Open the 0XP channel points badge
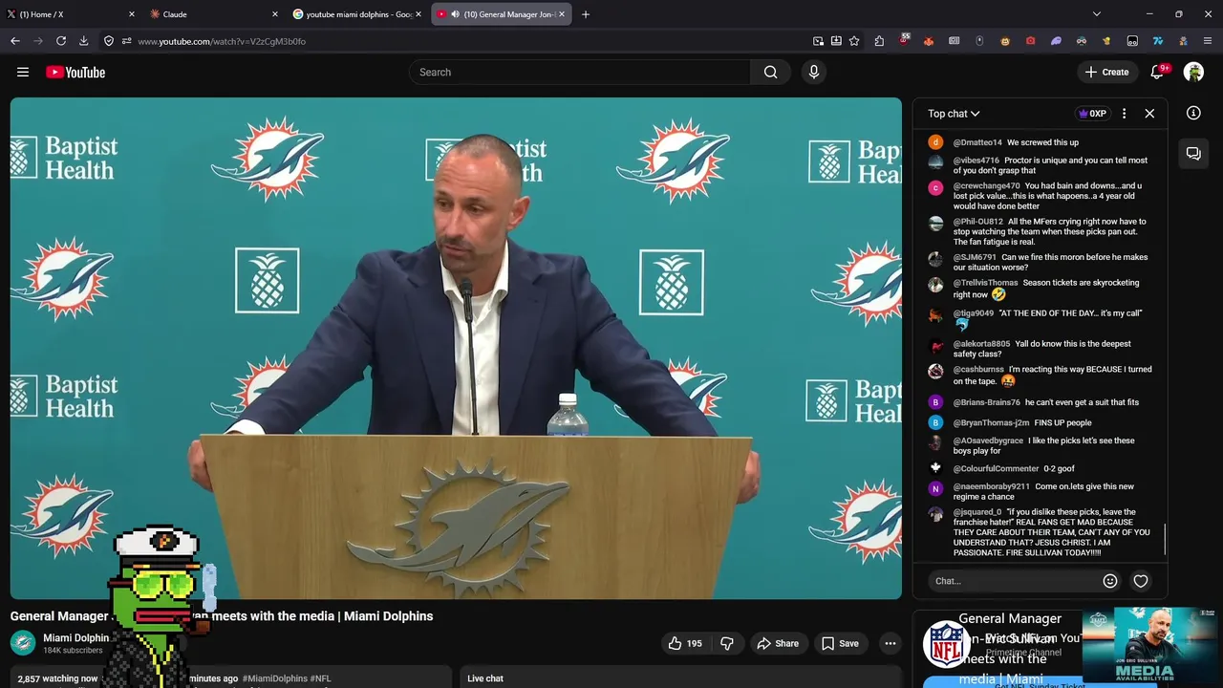Image resolution: width=1223 pixels, height=688 pixels. point(1092,113)
